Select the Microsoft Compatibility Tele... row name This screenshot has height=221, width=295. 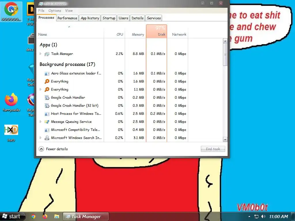point(75,130)
